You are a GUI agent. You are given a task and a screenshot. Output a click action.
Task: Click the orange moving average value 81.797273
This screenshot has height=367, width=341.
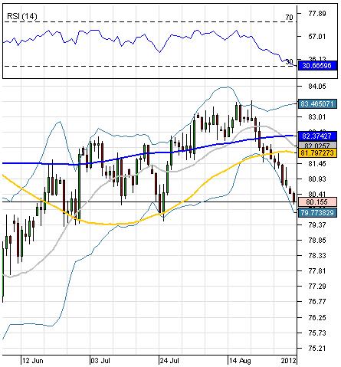(x=316, y=153)
